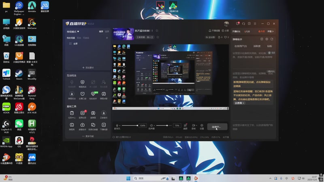This screenshot has height=182, width=324.
Task: Open the 去查看 link chevron button
Action: [239, 103]
